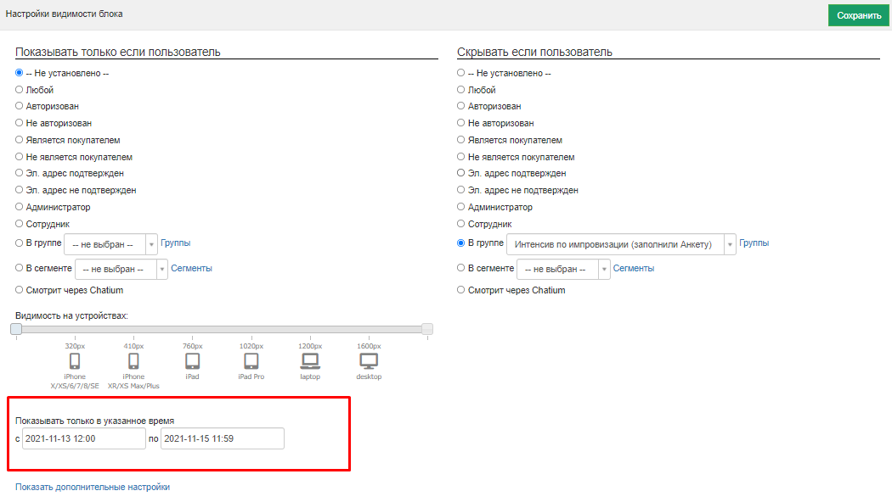Select 'Любой' under Показывать только если

pyautogui.click(x=20, y=90)
